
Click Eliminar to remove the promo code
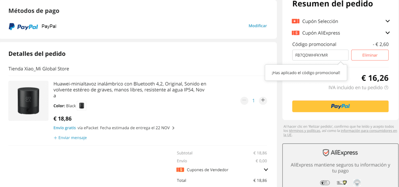[370, 55]
